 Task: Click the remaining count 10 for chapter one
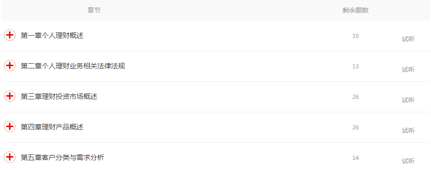[356, 36]
